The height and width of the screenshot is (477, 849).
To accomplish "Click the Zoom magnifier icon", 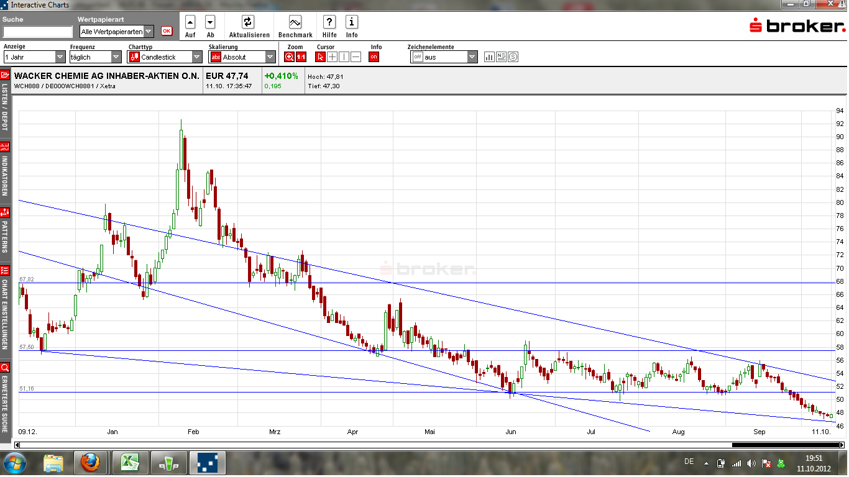I will click(290, 57).
